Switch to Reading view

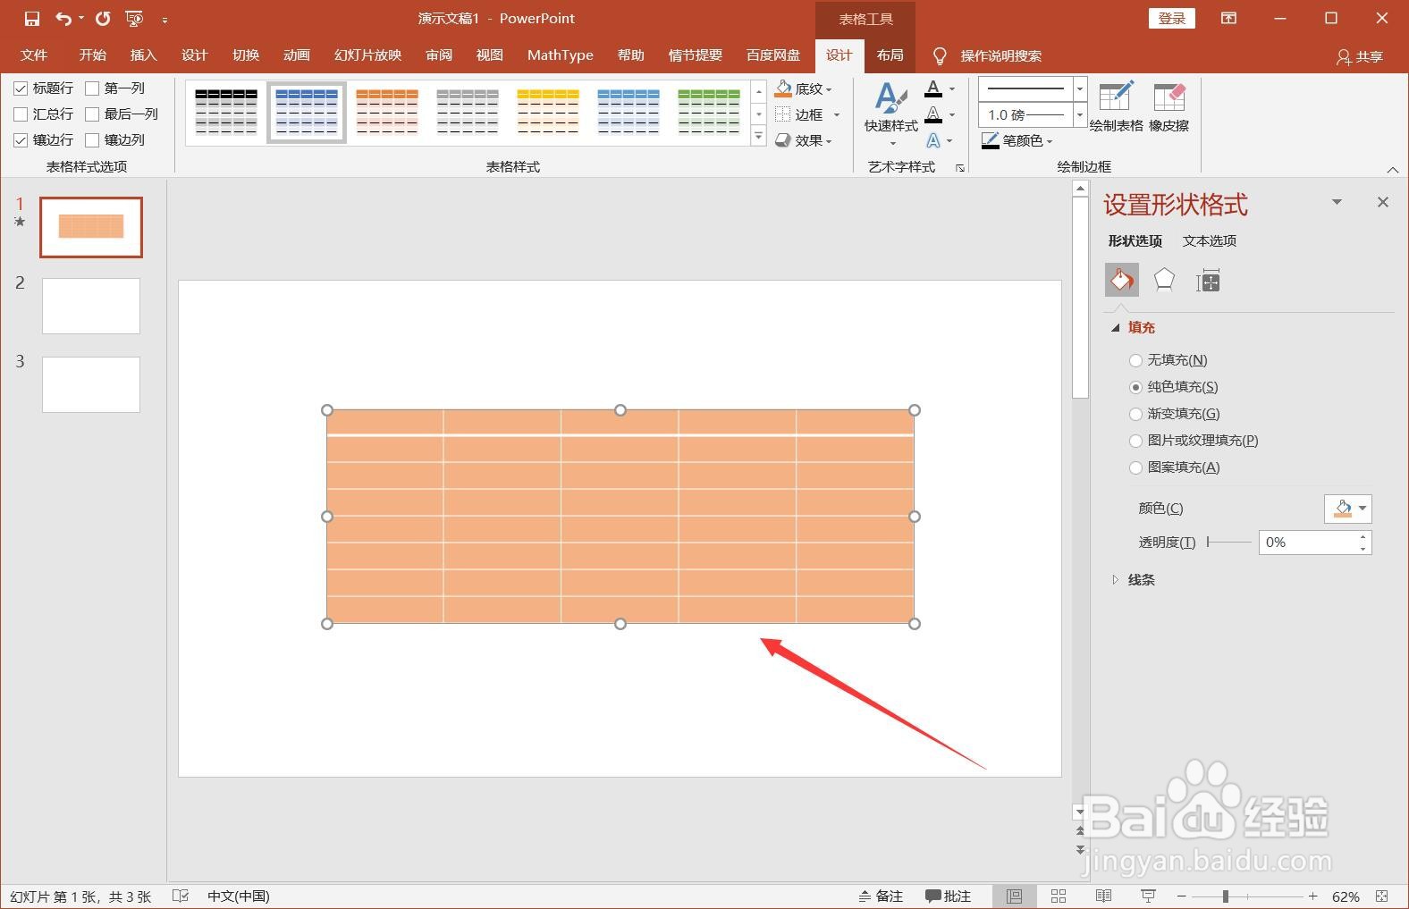click(1104, 896)
